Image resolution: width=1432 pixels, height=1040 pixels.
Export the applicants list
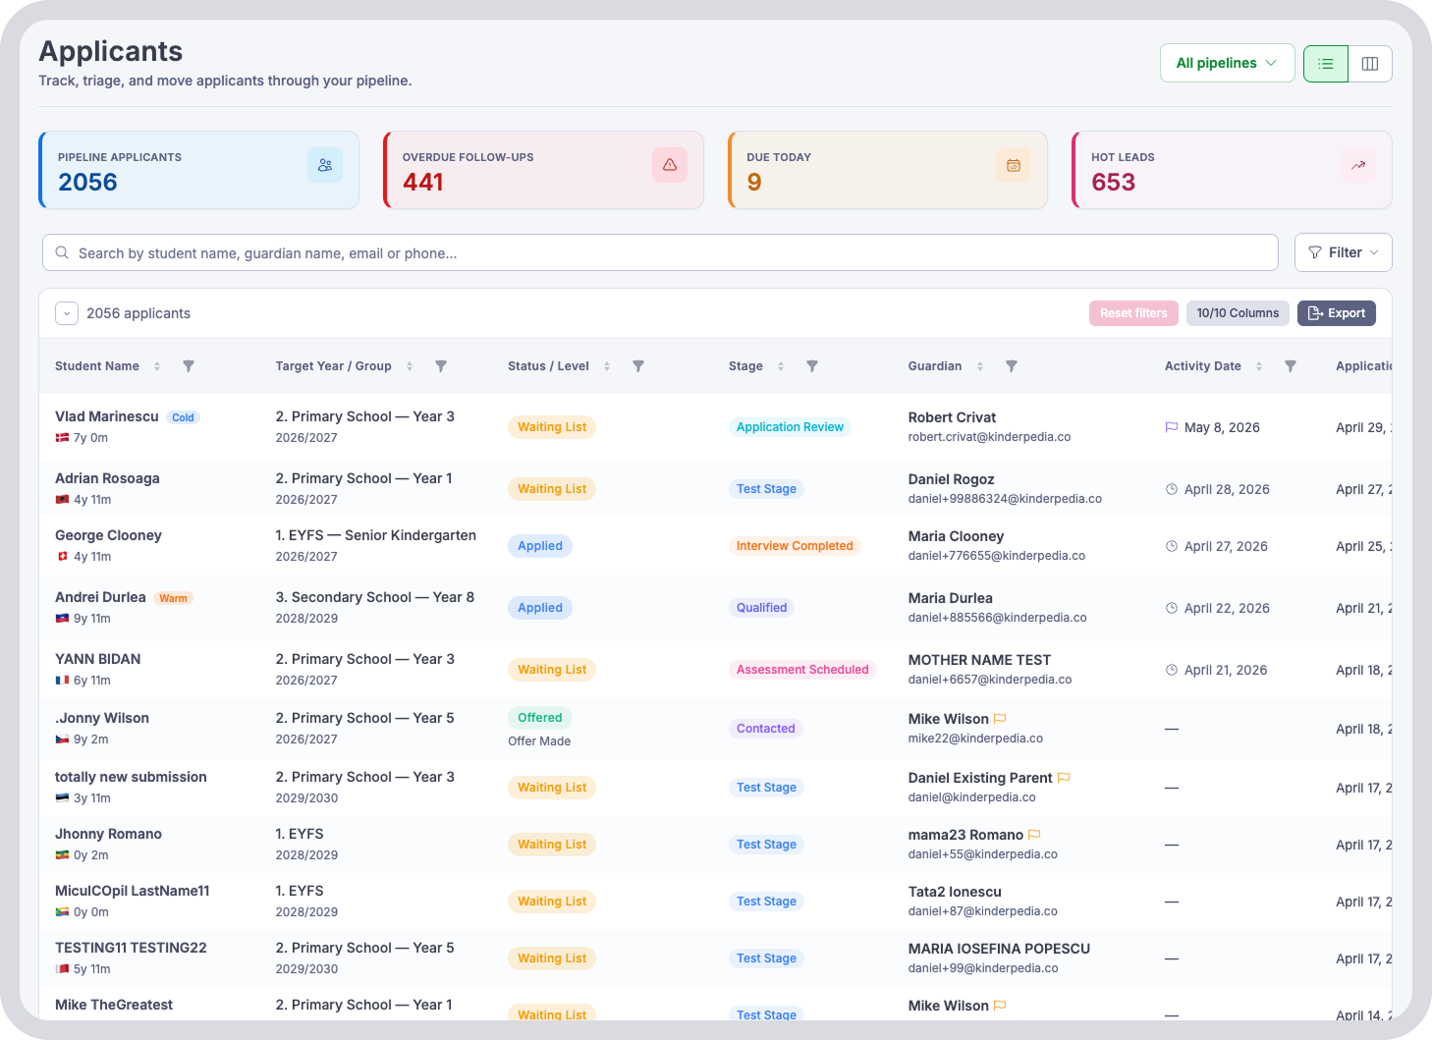(x=1337, y=313)
